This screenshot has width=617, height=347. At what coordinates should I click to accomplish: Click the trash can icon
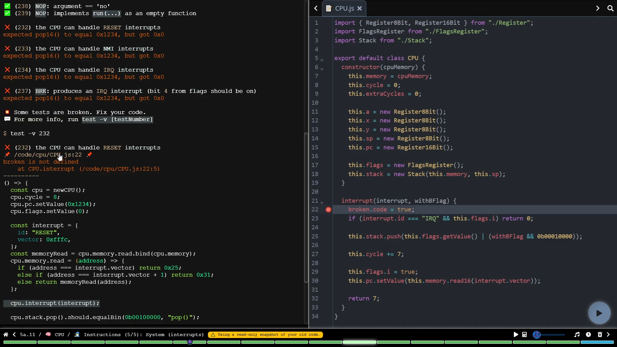pyautogui.click(x=600, y=334)
